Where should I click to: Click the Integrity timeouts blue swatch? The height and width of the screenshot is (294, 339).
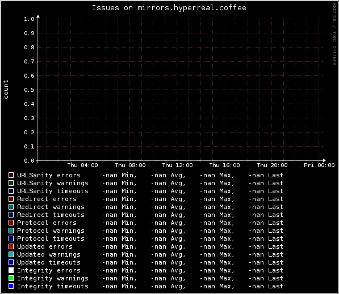11,286
